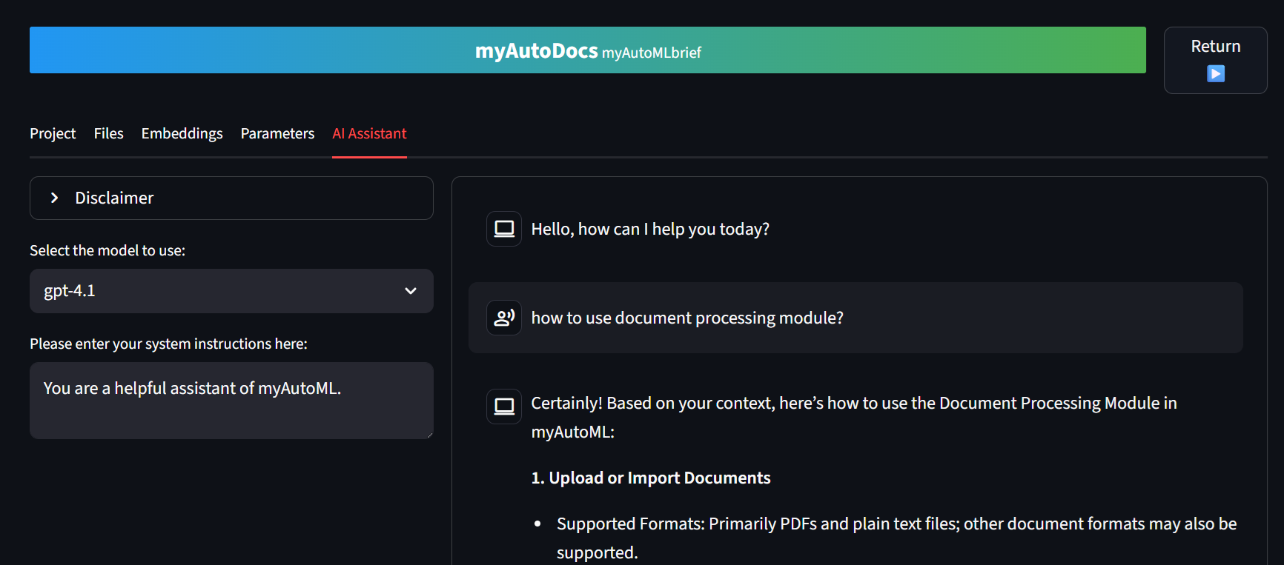Click the 'Hello, how can I help you today?' message
This screenshot has height=565, width=1284.
click(x=649, y=229)
